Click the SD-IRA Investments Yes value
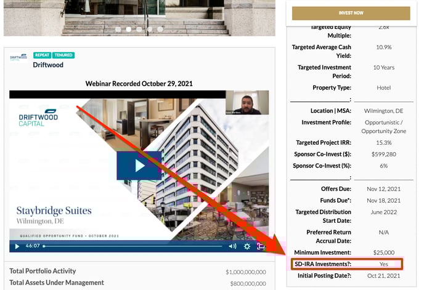The height and width of the screenshot is (290, 424). 383,264
